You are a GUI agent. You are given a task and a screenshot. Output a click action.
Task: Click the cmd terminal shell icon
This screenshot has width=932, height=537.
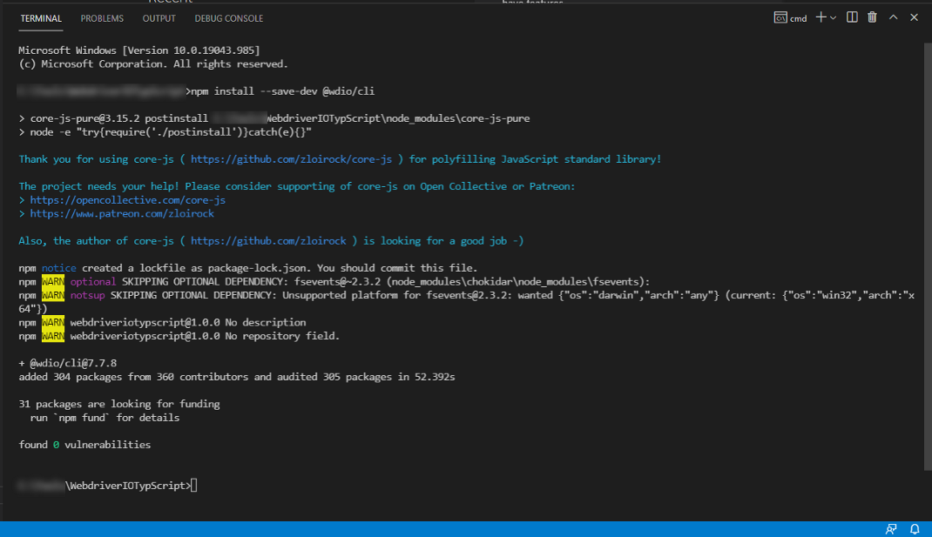(x=780, y=17)
